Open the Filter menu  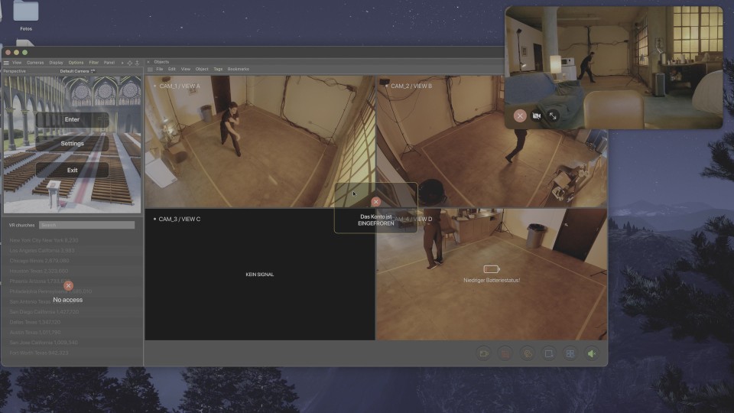click(x=93, y=63)
